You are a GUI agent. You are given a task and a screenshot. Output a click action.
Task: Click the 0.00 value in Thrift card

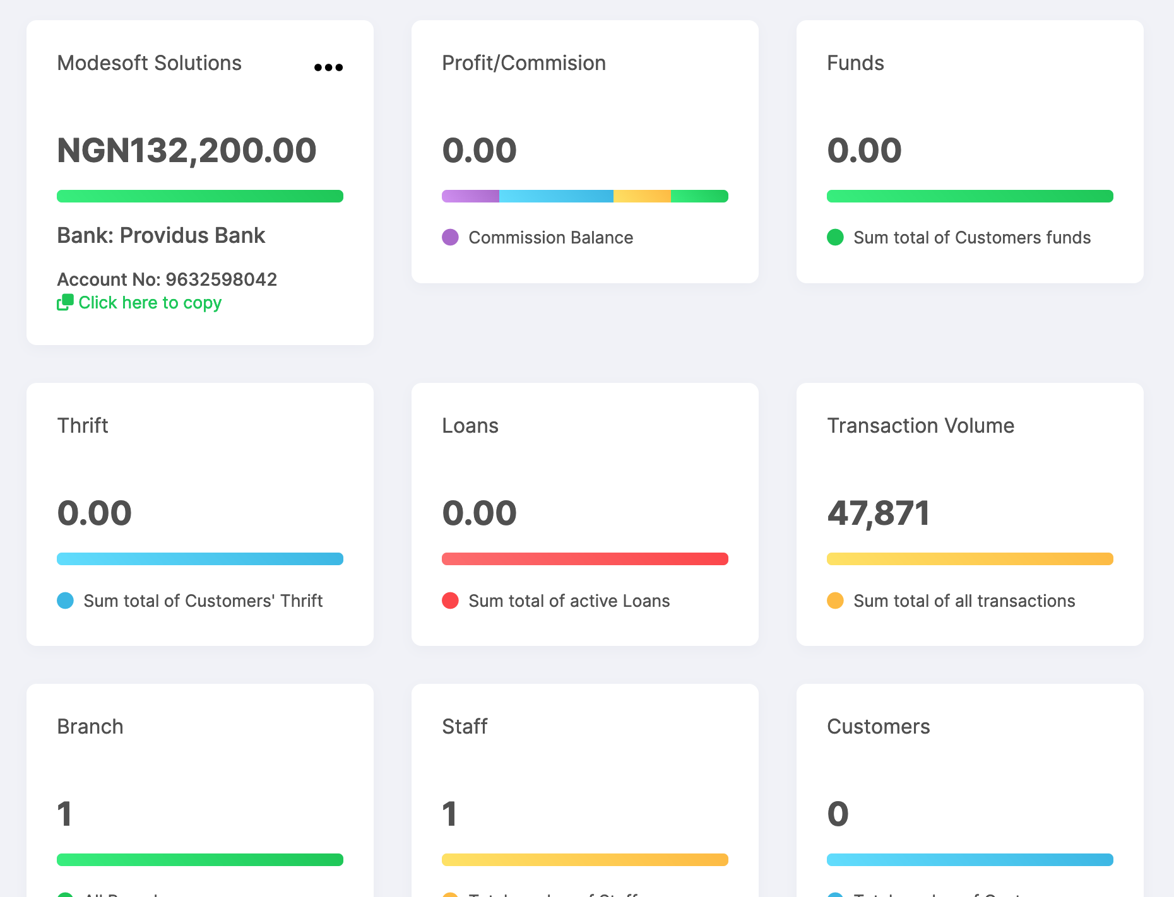pyautogui.click(x=95, y=513)
